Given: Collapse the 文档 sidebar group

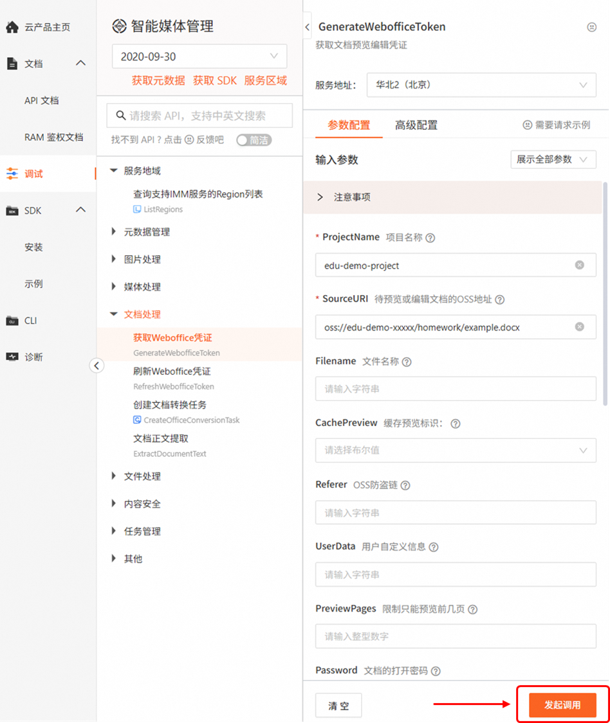Looking at the screenshot, I should tap(81, 63).
